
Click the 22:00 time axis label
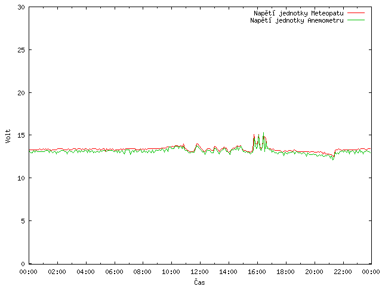343,272
